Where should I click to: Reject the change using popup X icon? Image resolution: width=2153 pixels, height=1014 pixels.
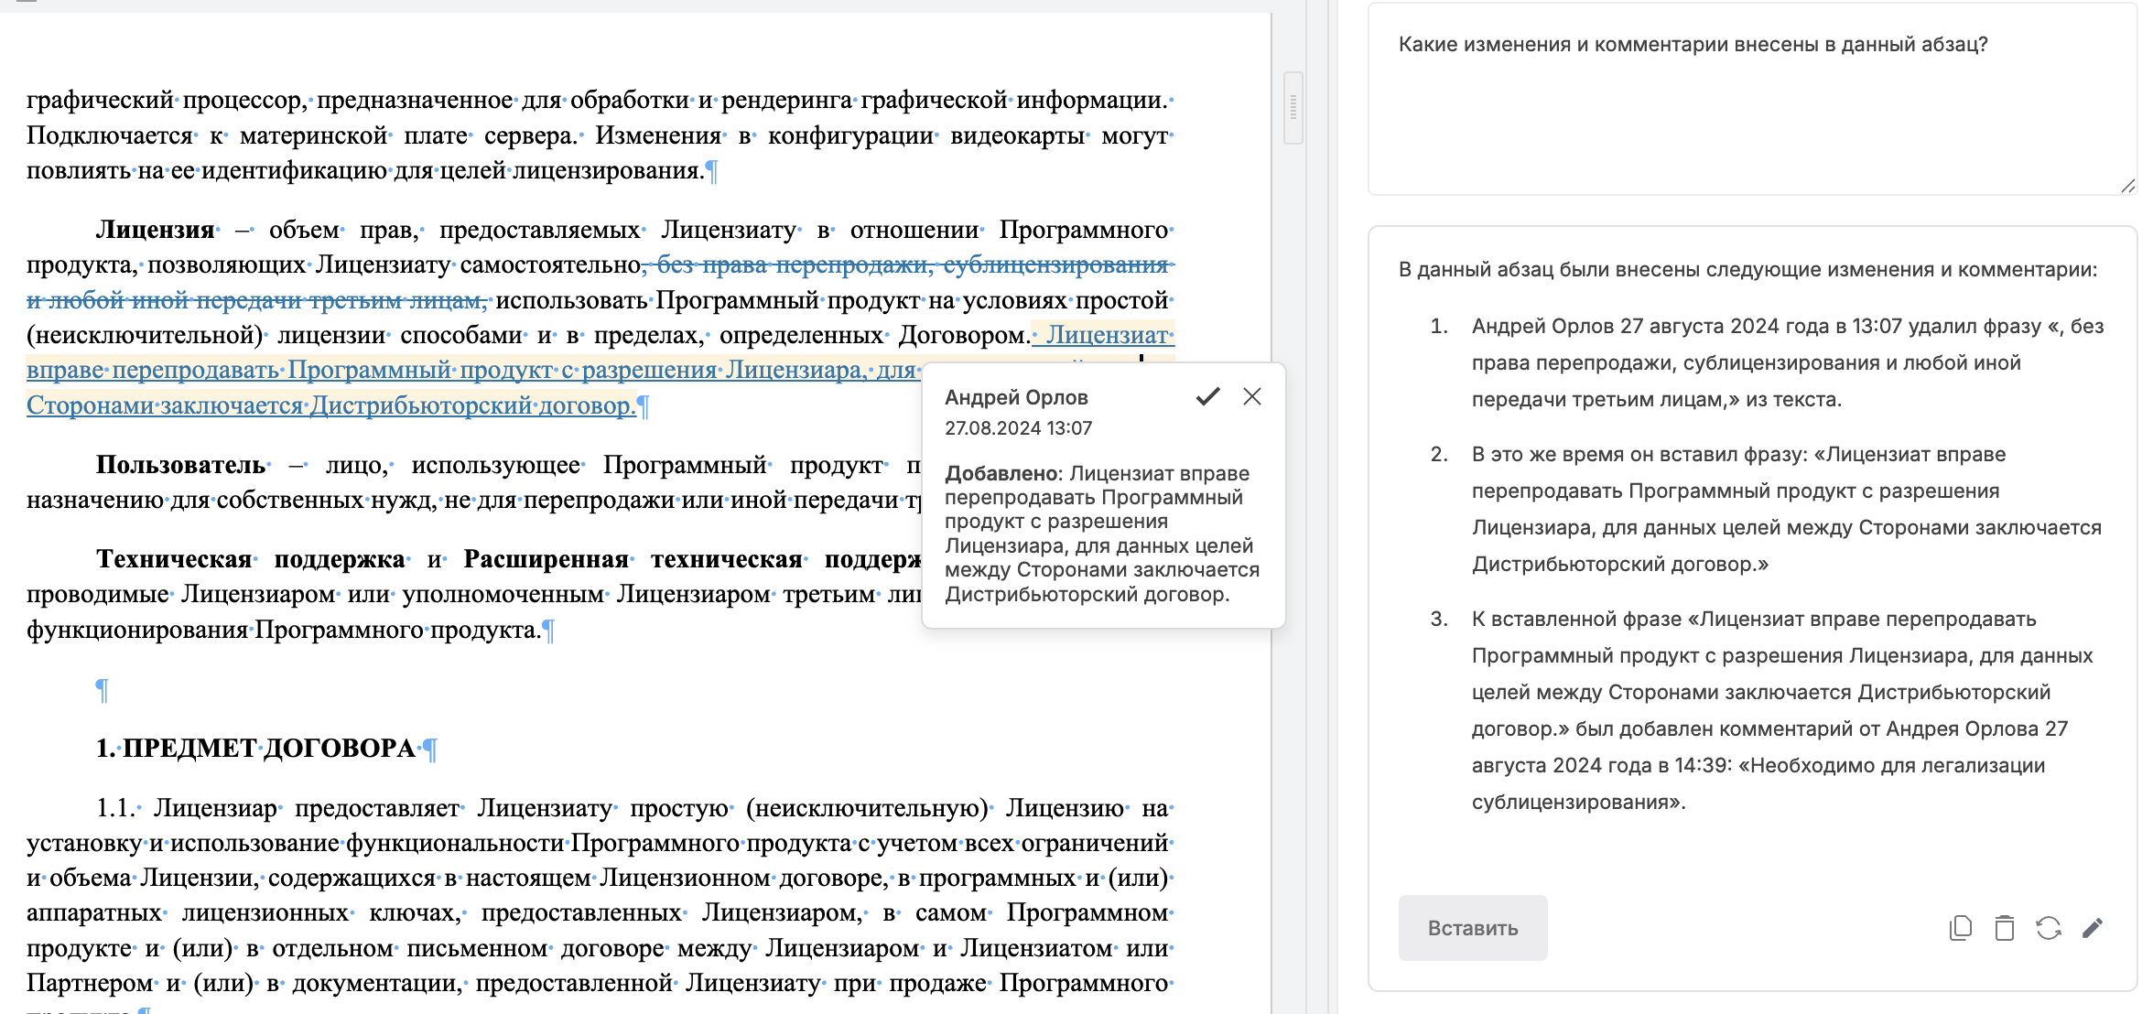[x=1252, y=396]
